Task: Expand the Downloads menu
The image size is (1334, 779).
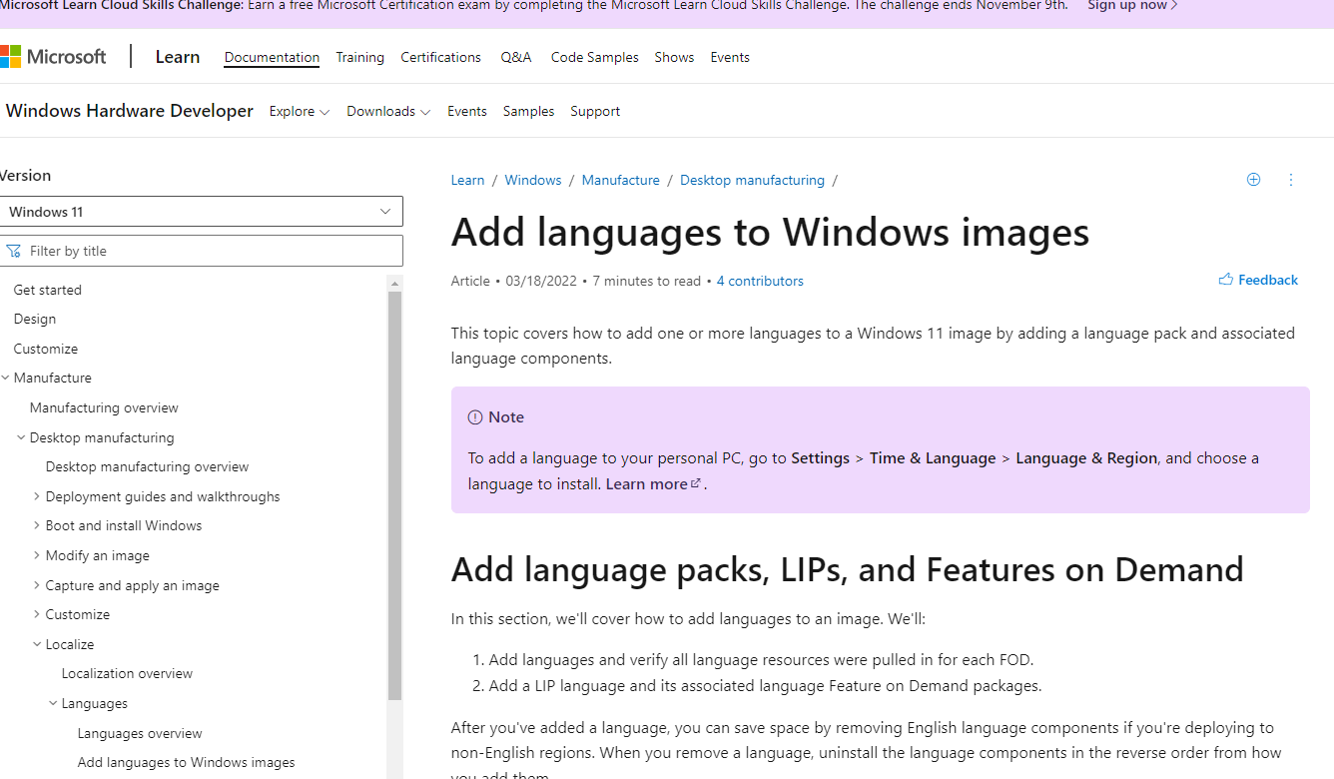Action: click(388, 111)
